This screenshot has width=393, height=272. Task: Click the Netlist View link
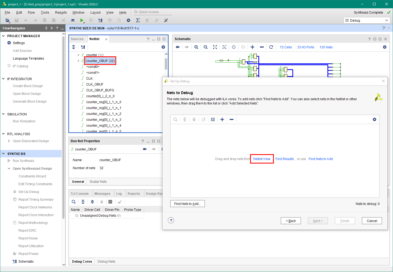tap(262, 159)
